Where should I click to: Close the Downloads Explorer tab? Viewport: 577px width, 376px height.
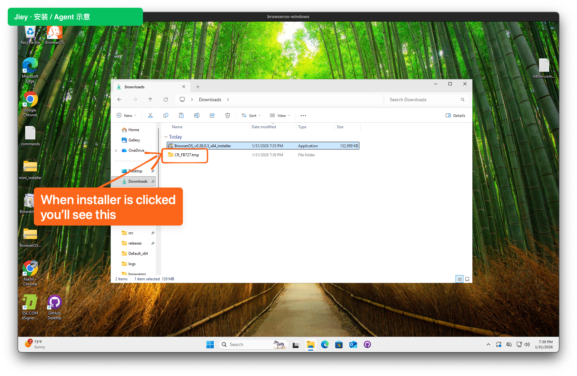coord(184,87)
